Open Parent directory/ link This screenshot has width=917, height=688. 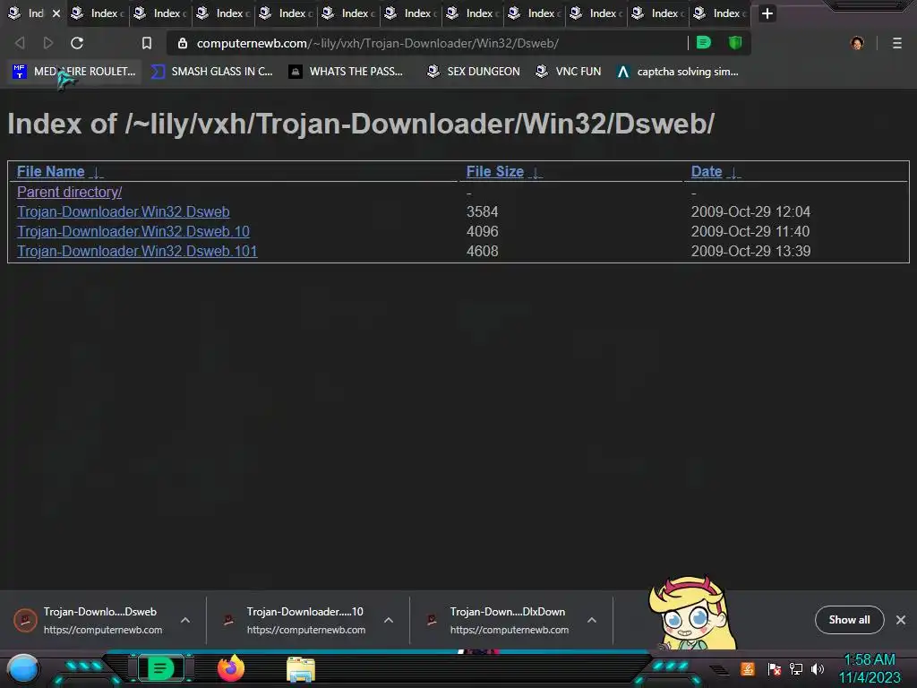pyautogui.click(x=70, y=192)
